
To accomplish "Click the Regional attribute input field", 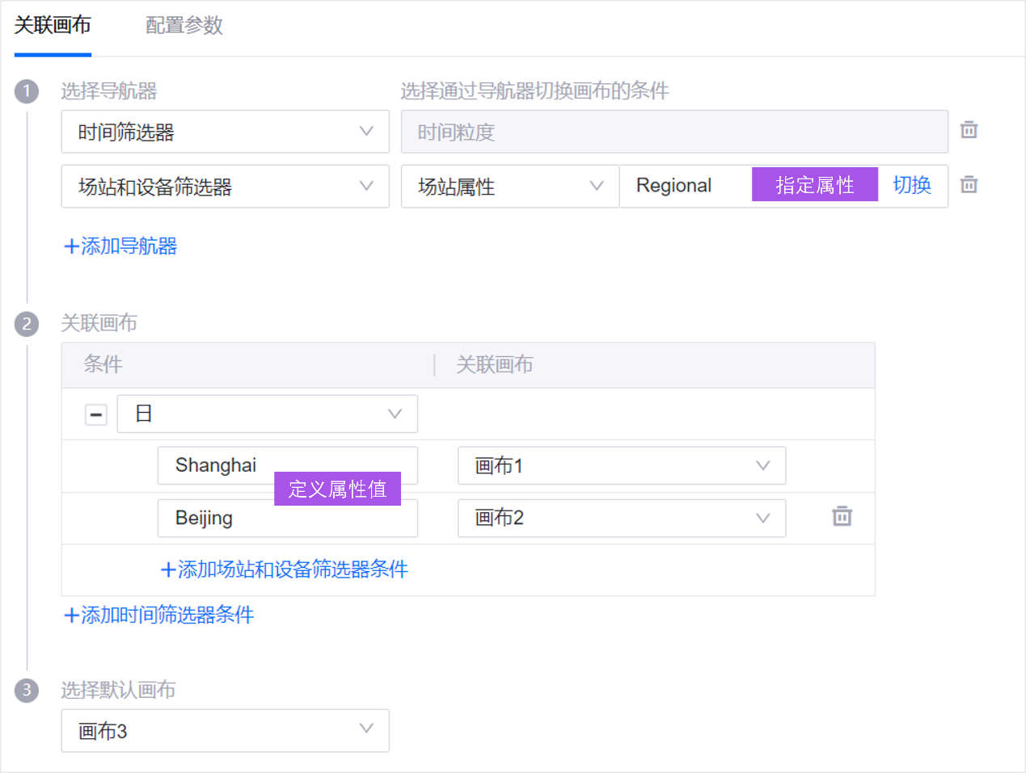I will (683, 187).
